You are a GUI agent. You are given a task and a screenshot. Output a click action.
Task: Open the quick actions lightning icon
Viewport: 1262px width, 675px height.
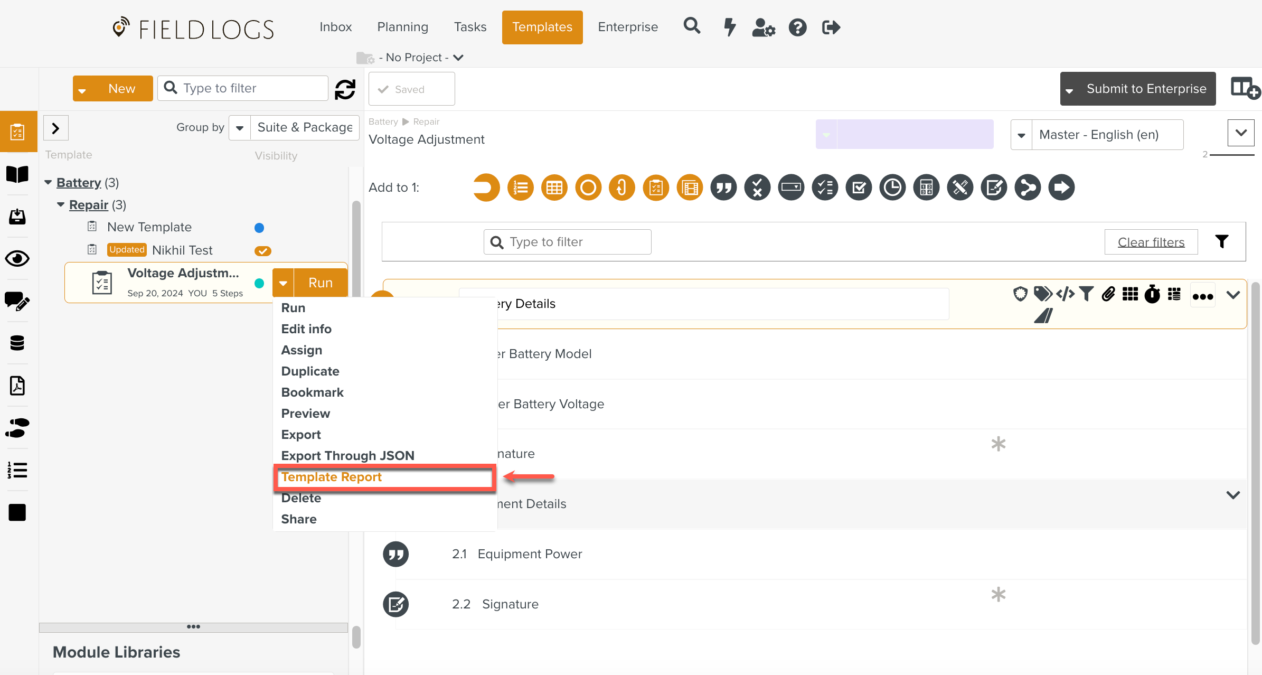tap(729, 27)
